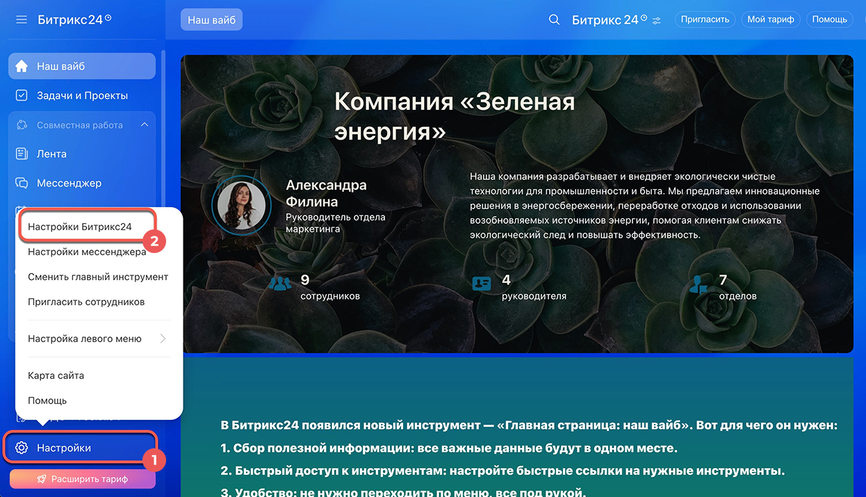Click the search magnifier icon
The width and height of the screenshot is (866, 497).
[554, 20]
